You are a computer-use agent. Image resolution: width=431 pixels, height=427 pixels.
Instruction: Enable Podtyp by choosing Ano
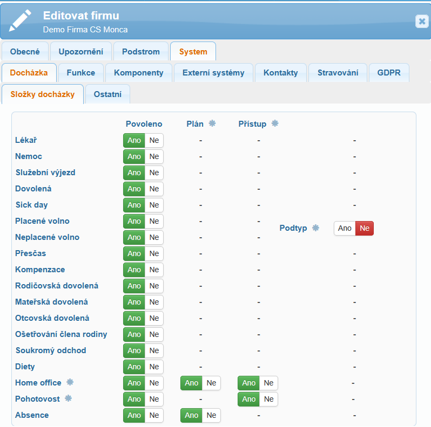tap(345, 228)
